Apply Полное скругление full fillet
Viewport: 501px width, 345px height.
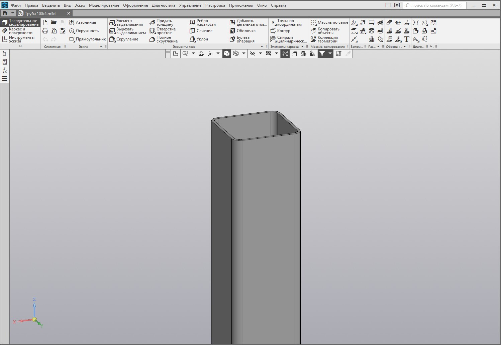(164, 39)
